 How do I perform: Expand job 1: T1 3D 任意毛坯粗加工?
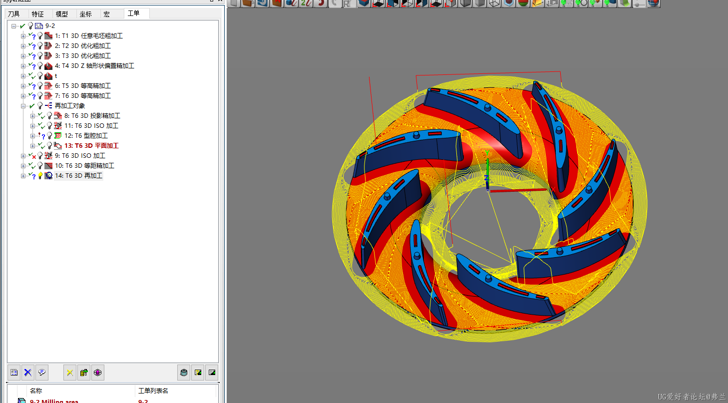pos(23,36)
